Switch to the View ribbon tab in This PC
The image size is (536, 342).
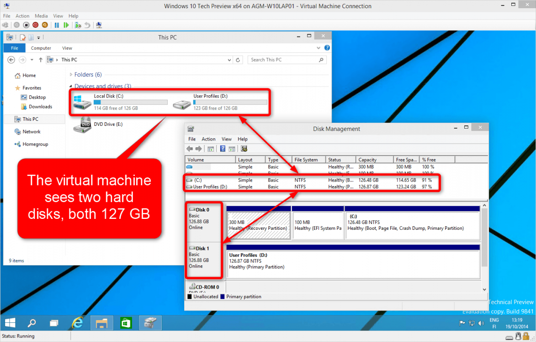pos(67,48)
